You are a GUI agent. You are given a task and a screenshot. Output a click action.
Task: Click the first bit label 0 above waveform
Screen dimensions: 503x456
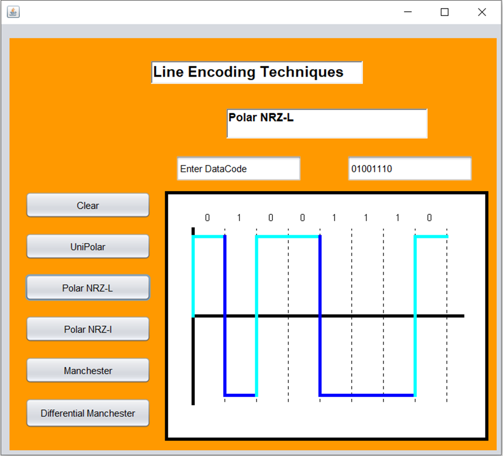[207, 218]
